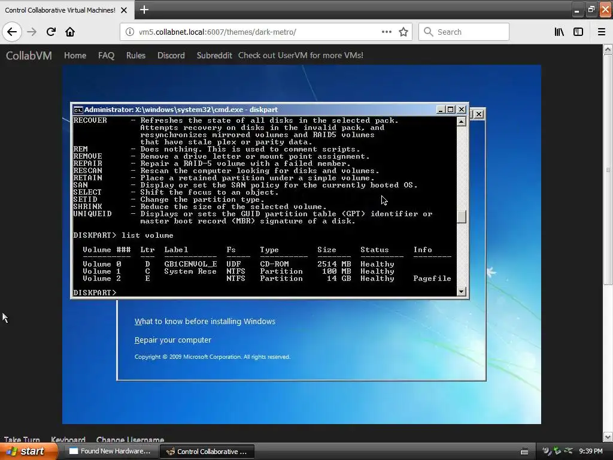Click Repair your computer link
Screen dimensions: 613x460
pos(173,340)
